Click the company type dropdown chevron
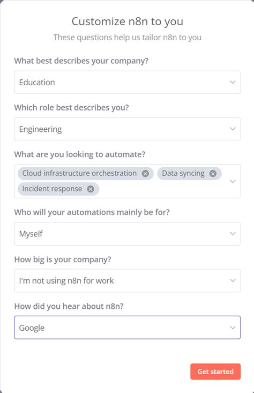 pyautogui.click(x=233, y=82)
